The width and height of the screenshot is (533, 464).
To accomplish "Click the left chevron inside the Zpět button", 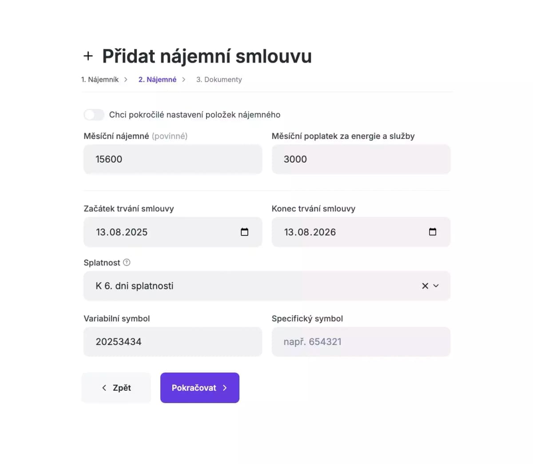I will coord(104,388).
